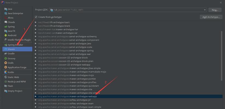Expand the maven-archetype-har node
Screen dimensions: 225x109
coord(36,29)
